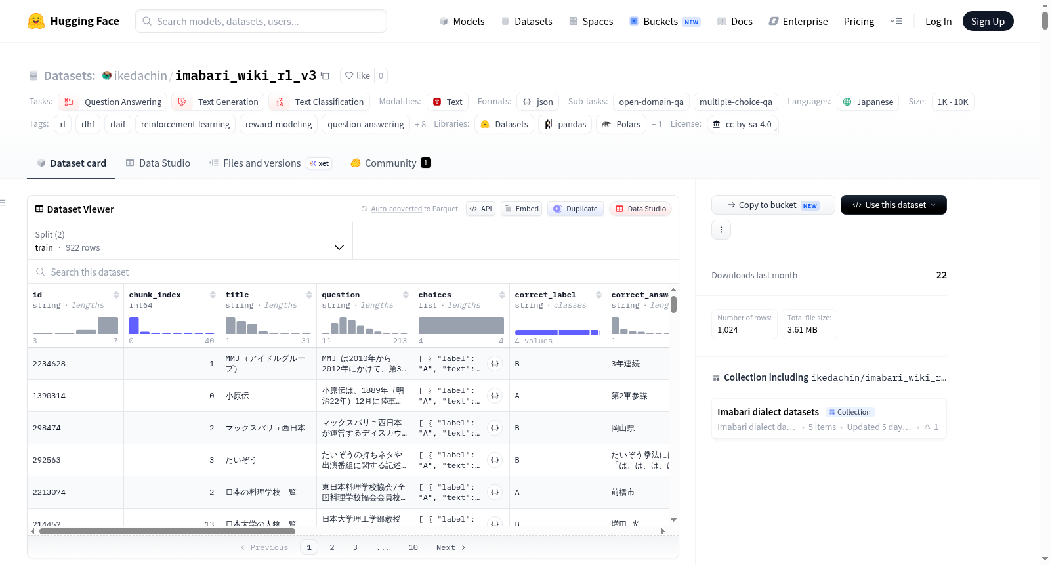Screen dimensions: 1050x565
Task: Go to page 2 of results
Action: click(332, 547)
